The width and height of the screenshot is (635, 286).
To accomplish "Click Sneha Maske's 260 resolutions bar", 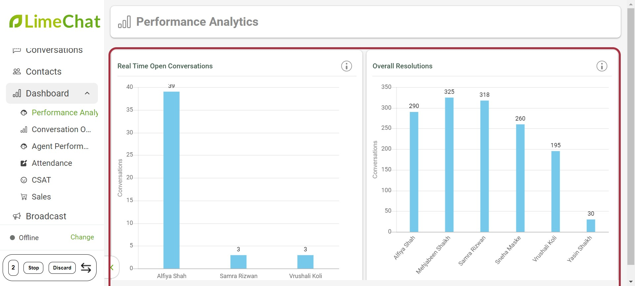I will click(x=520, y=178).
